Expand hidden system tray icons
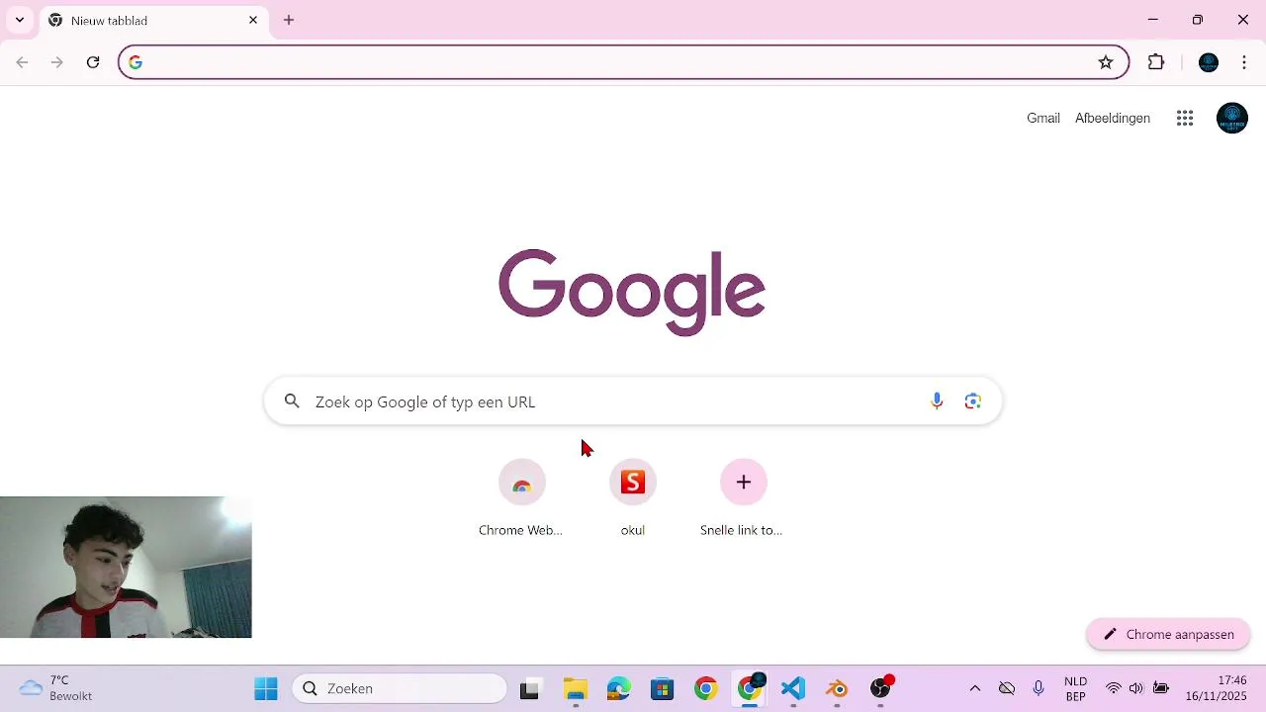The height and width of the screenshot is (712, 1266). (974, 688)
